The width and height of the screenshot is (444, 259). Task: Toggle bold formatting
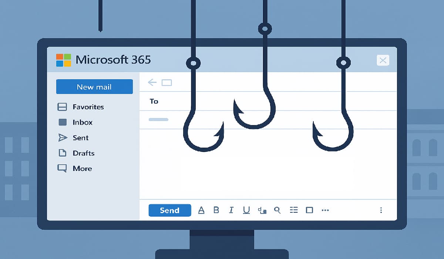216,210
